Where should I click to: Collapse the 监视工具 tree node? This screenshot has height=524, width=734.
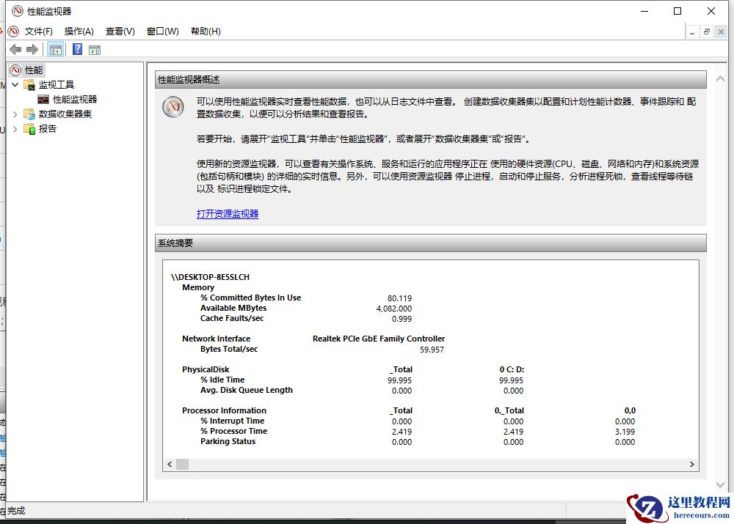[x=15, y=84]
